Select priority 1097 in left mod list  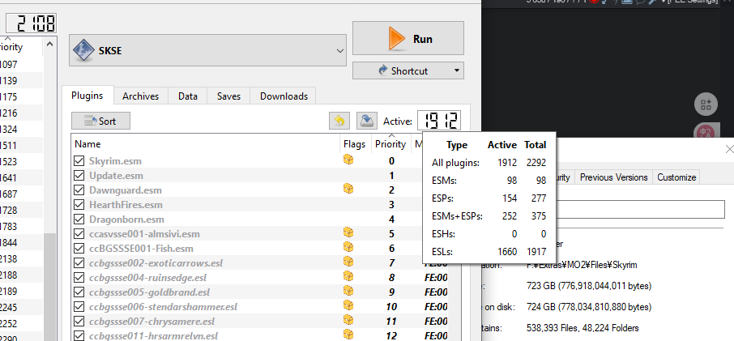click(x=8, y=65)
